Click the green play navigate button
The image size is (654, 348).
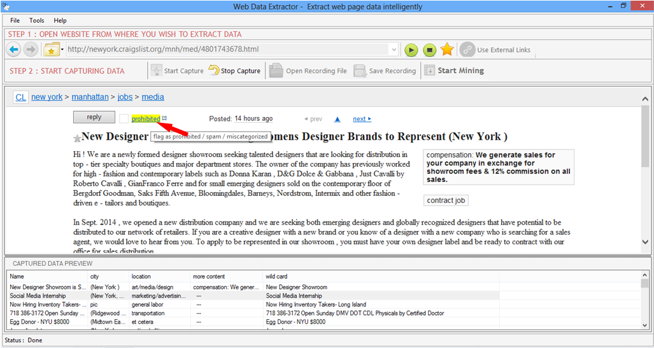(x=411, y=50)
